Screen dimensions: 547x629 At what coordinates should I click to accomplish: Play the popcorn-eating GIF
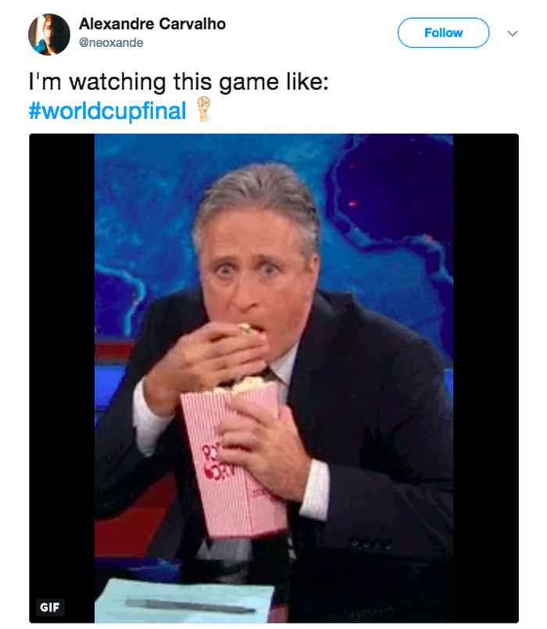[273, 378]
